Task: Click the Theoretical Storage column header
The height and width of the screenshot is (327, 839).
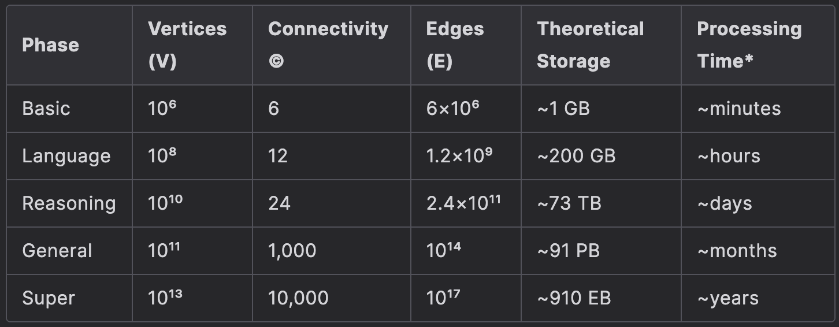Action: click(x=590, y=45)
